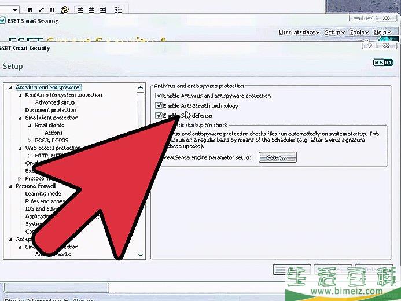Open the User interface menu

(x=299, y=32)
